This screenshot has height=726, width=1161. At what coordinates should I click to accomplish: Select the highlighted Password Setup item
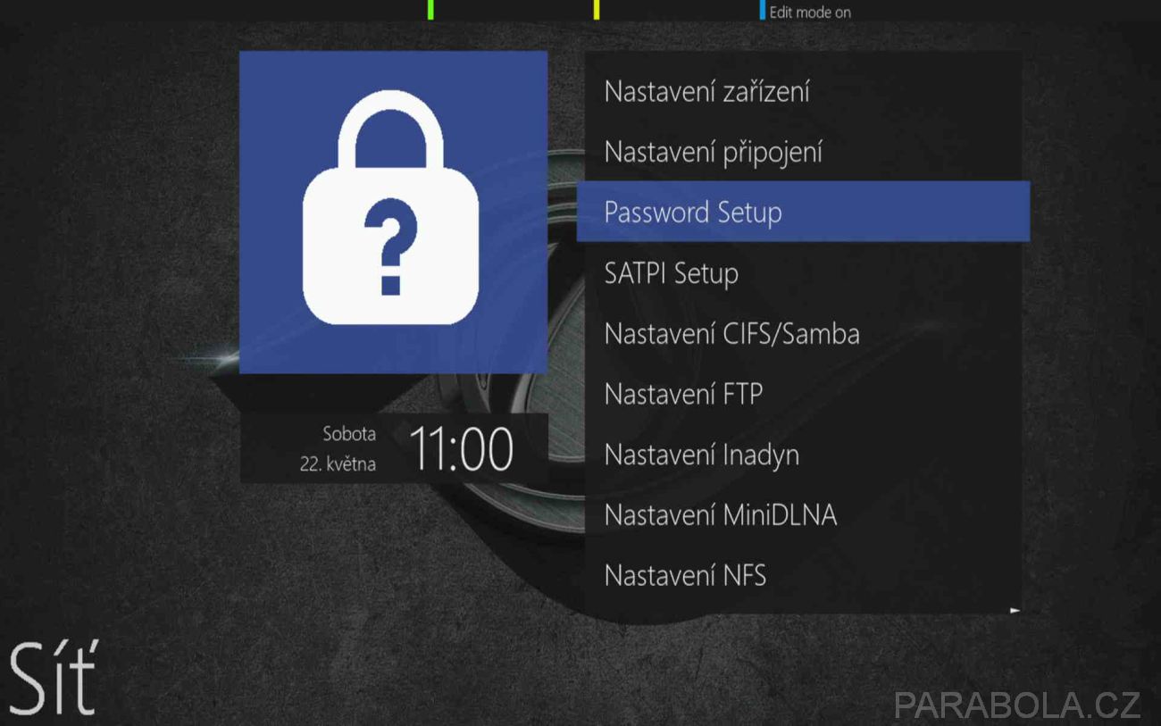(x=804, y=212)
